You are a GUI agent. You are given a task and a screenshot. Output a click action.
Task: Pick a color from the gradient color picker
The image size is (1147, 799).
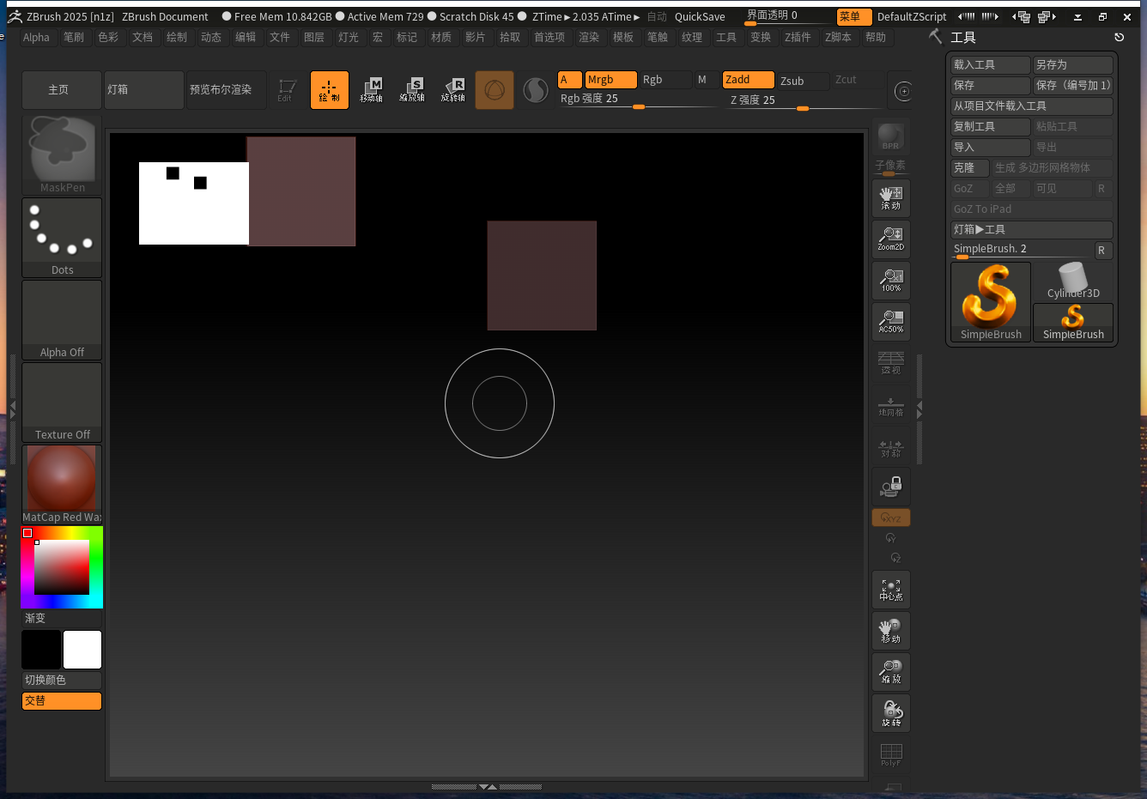61,566
